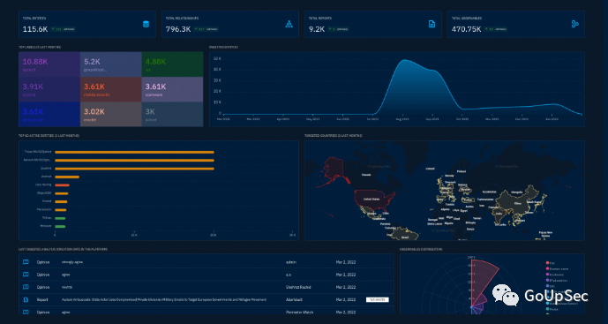
Task: Open the agree opinion by Perimeter Watch
Action: pos(206,311)
